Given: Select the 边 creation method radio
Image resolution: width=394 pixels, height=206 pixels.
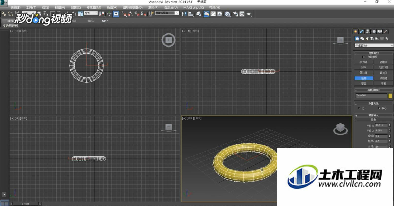Looking at the screenshot, I should click(x=359, y=108).
